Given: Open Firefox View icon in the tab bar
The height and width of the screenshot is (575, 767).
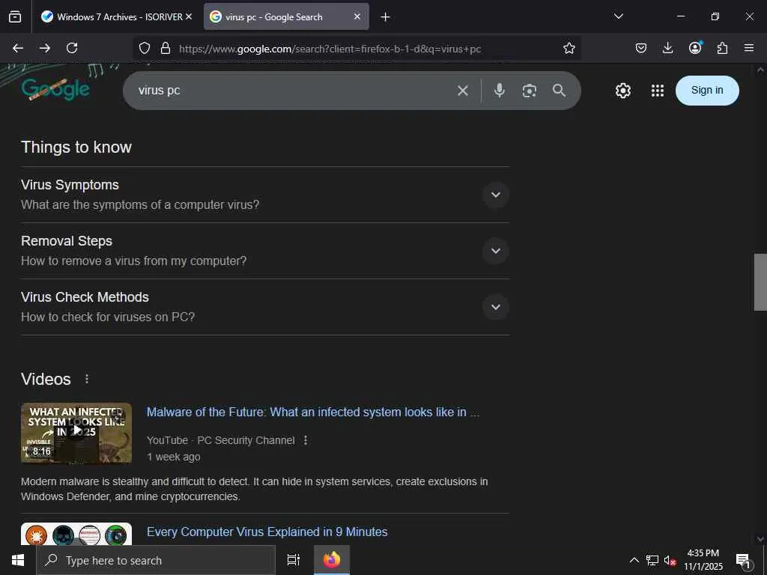Looking at the screenshot, I should pos(15,16).
